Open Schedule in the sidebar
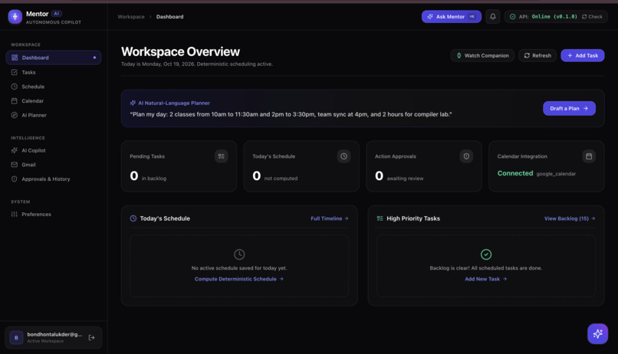618x354 pixels. 54,87
